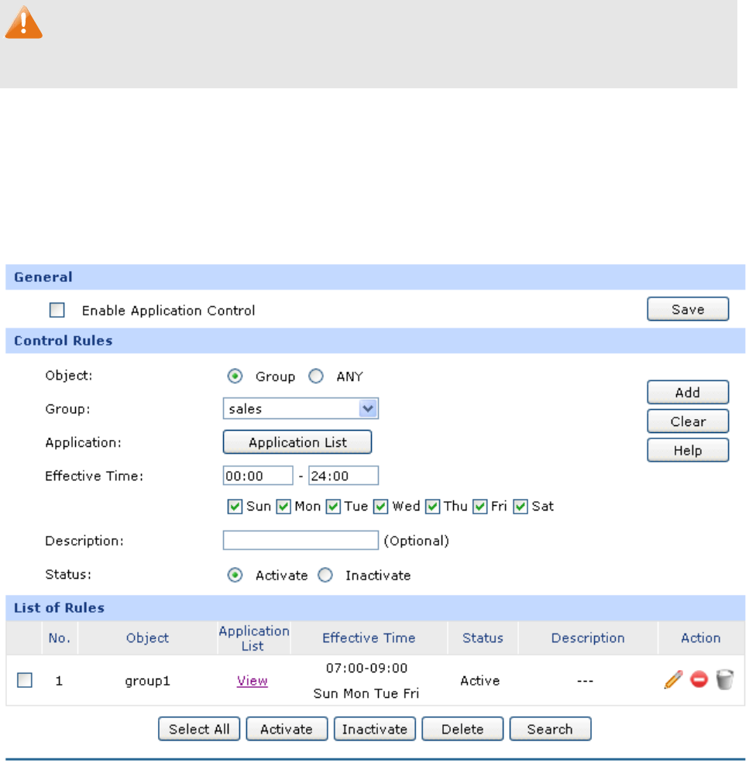
Task: Toggle the Thu day checkbox
Action: tap(432, 507)
